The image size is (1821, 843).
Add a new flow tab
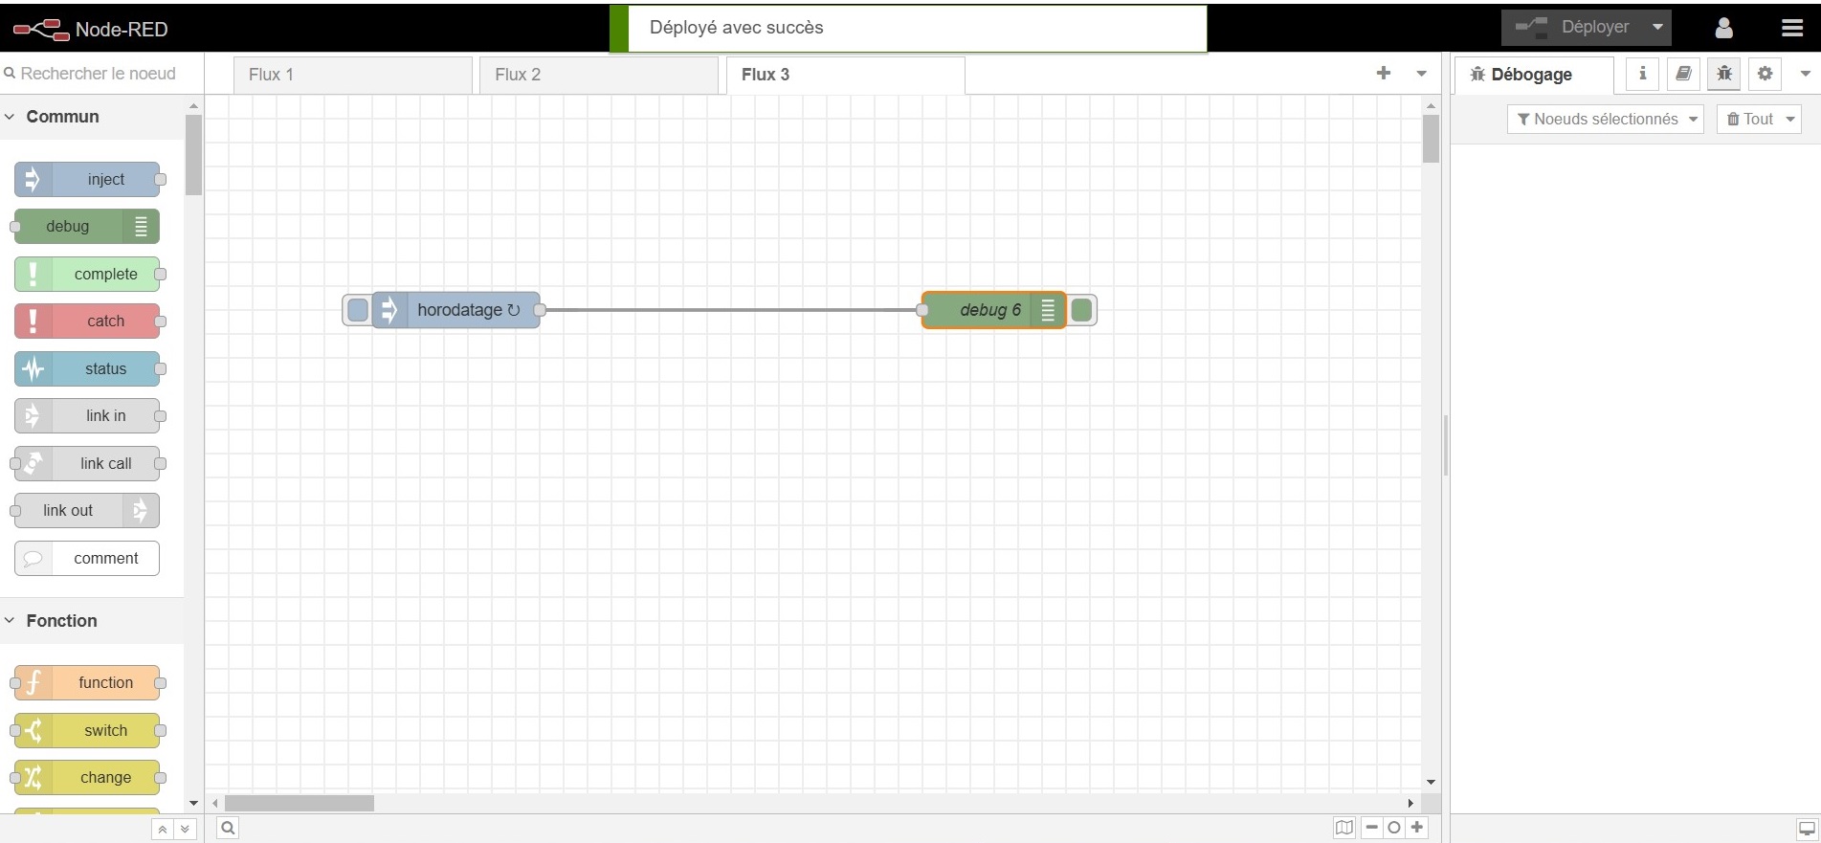click(x=1383, y=74)
